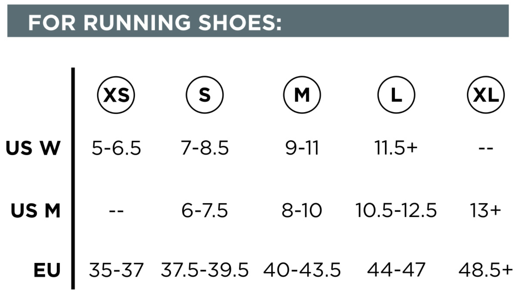Select EU size 35-37 cell

pos(116,270)
